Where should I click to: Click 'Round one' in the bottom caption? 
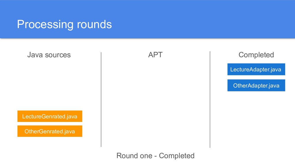tap(134, 156)
